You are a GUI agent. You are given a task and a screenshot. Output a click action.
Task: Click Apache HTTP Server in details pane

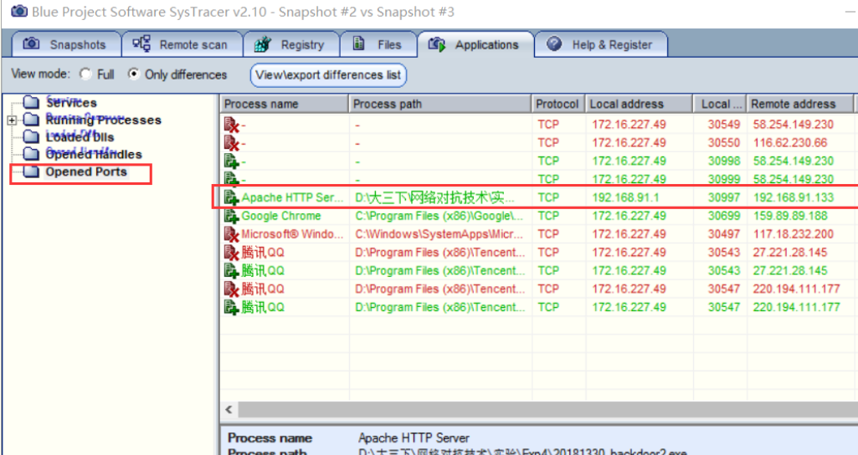pos(414,438)
